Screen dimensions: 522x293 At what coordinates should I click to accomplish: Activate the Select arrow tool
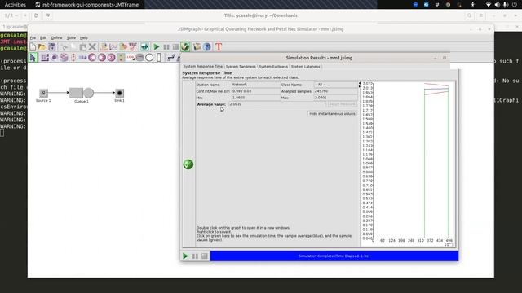coord(33,58)
